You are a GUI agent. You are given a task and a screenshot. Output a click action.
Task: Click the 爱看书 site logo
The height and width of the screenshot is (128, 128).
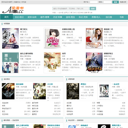click(13, 10)
